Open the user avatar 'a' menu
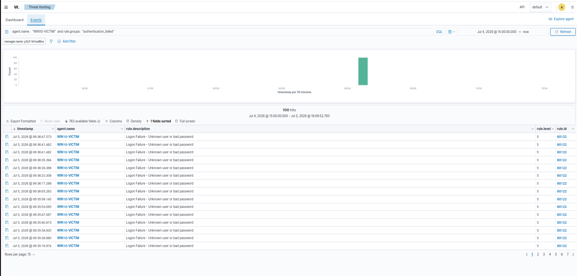This screenshot has width=577, height=276. pyautogui.click(x=561, y=7)
